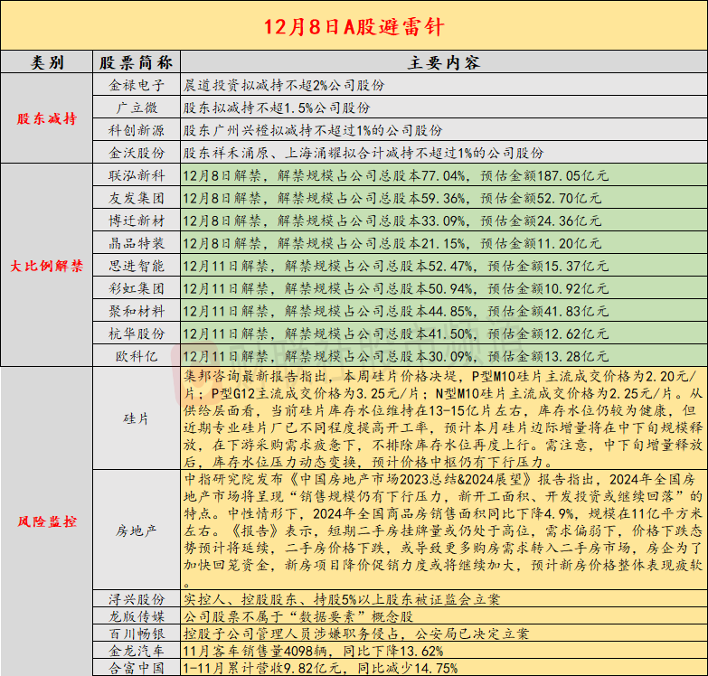Click the '硅片' sector cell

137,418
